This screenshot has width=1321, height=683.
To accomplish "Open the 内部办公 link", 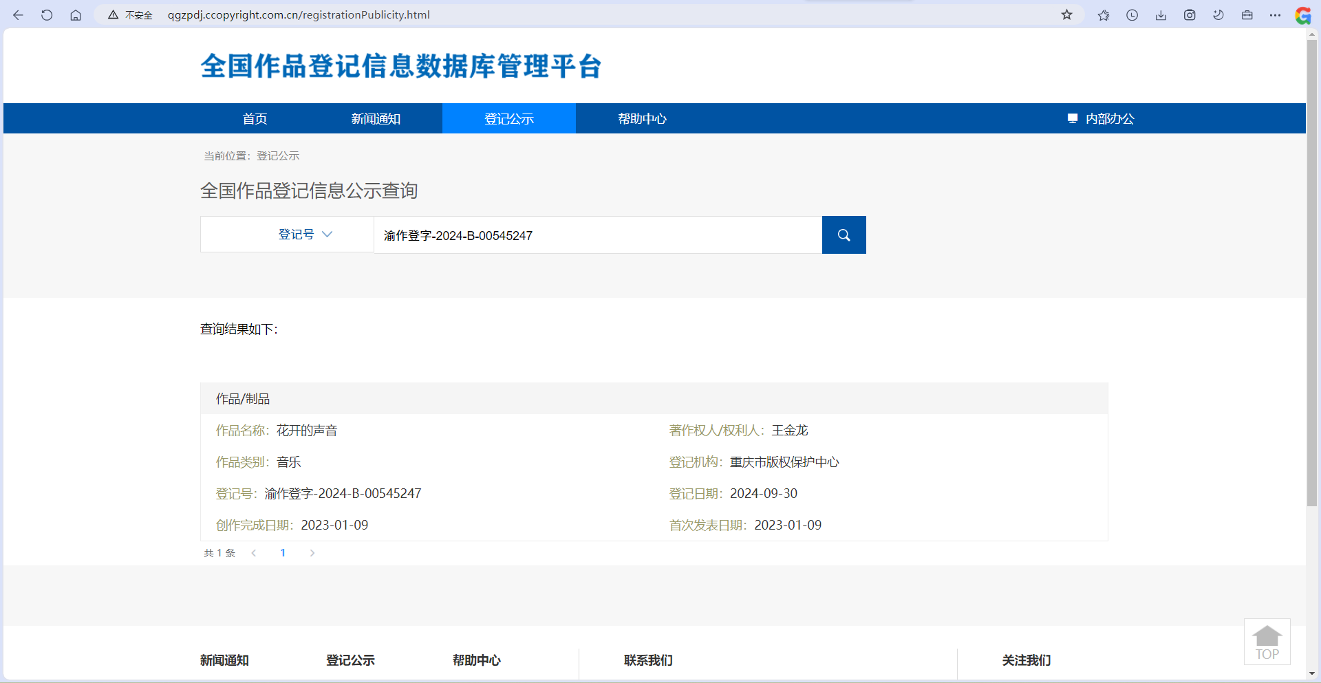I will [x=1101, y=119].
